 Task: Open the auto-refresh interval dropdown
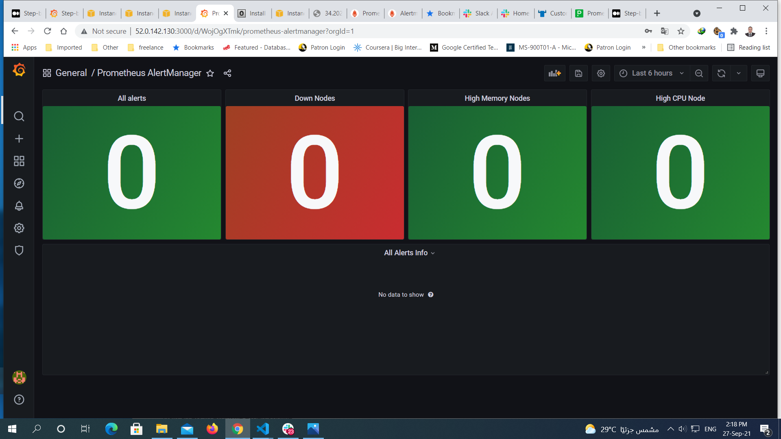pyautogui.click(x=739, y=73)
